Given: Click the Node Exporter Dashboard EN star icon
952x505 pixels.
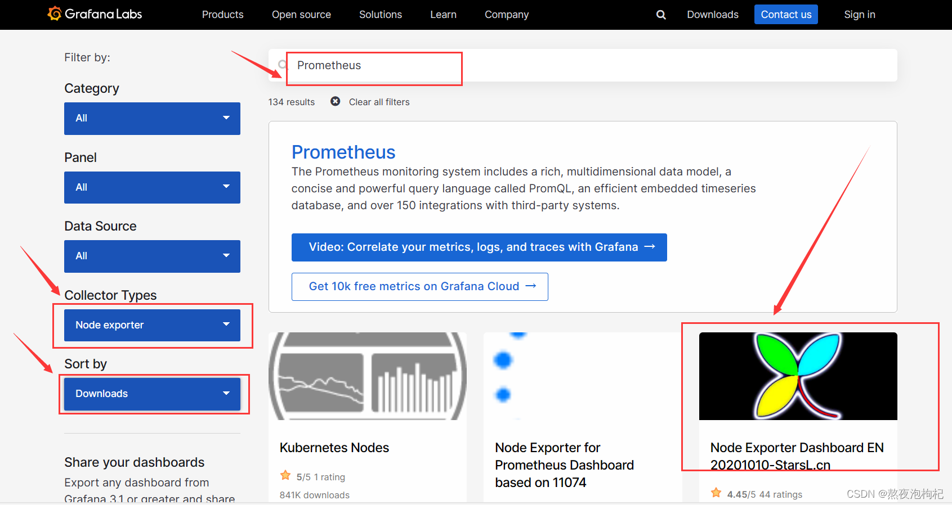Looking at the screenshot, I should click(716, 493).
